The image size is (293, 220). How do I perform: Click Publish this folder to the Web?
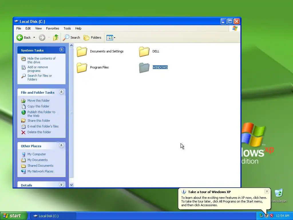(x=41, y=114)
